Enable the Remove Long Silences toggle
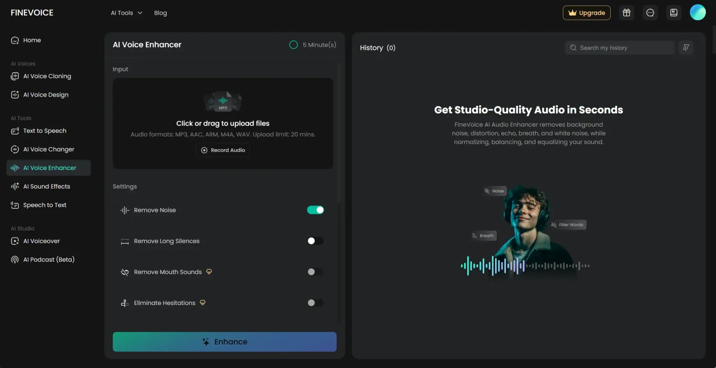 point(315,241)
